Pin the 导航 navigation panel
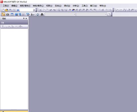 click(x=24, y=19)
